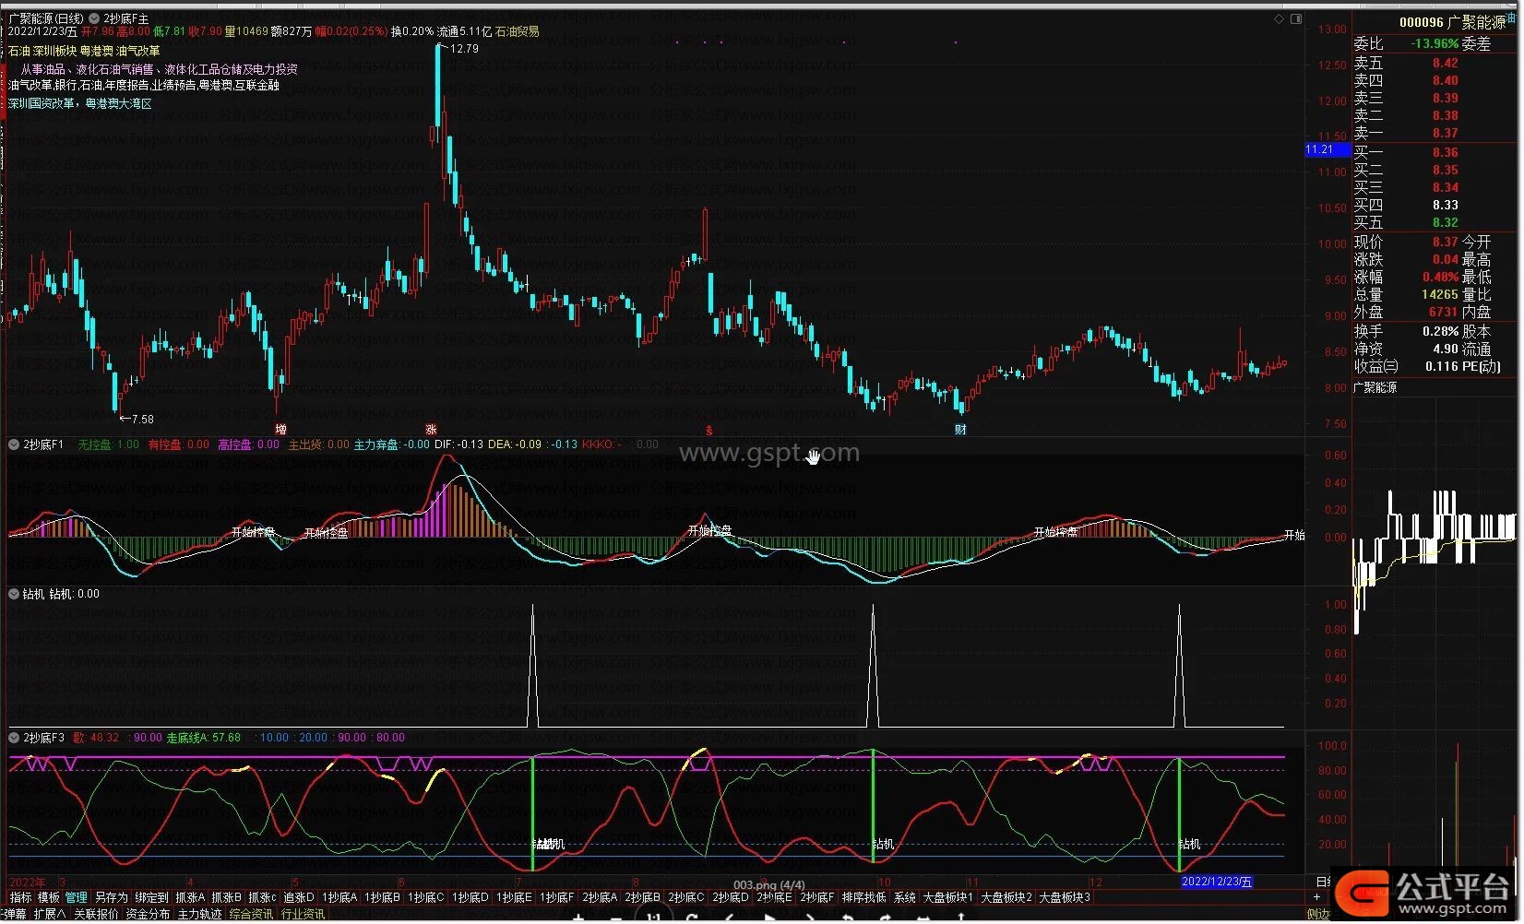Switch to 2抄底E indicator tab
This screenshot has height=924, width=1524.
[774, 898]
